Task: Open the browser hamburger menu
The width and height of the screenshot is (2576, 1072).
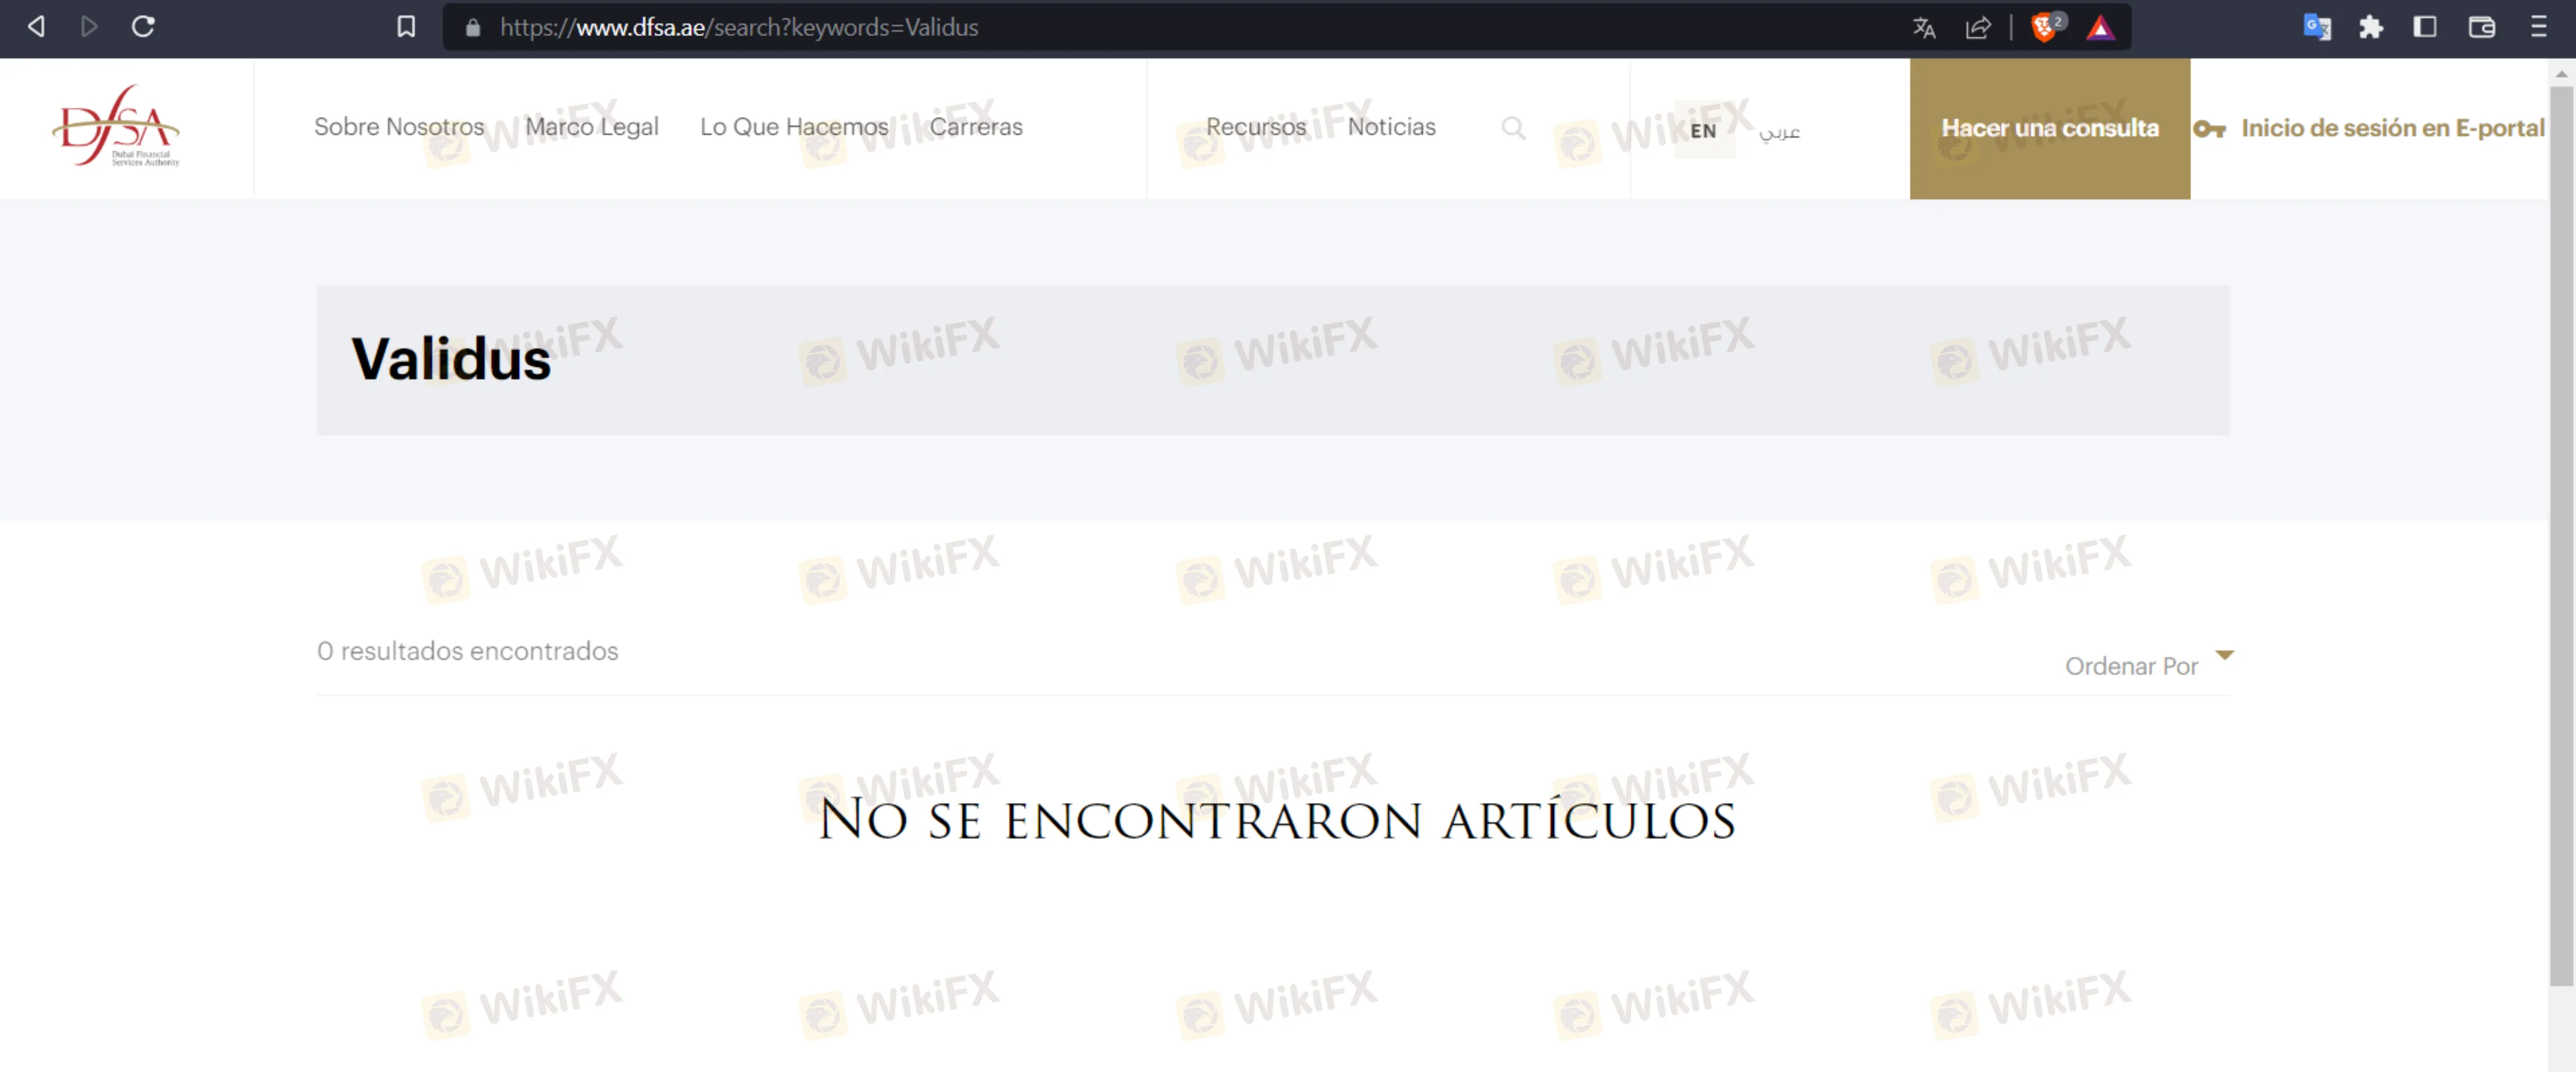Action: [2538, 27]
